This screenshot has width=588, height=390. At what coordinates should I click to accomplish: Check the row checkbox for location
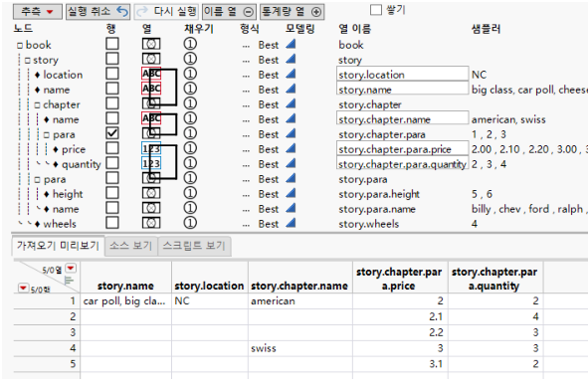(112, 74)
